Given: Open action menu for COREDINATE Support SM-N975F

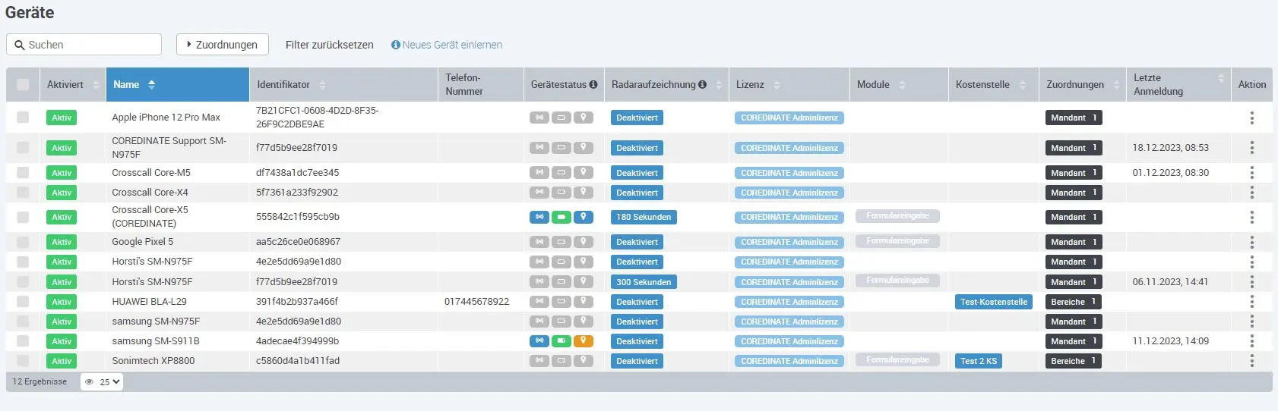Looking at the screenshot, I should click(1251, 148).
